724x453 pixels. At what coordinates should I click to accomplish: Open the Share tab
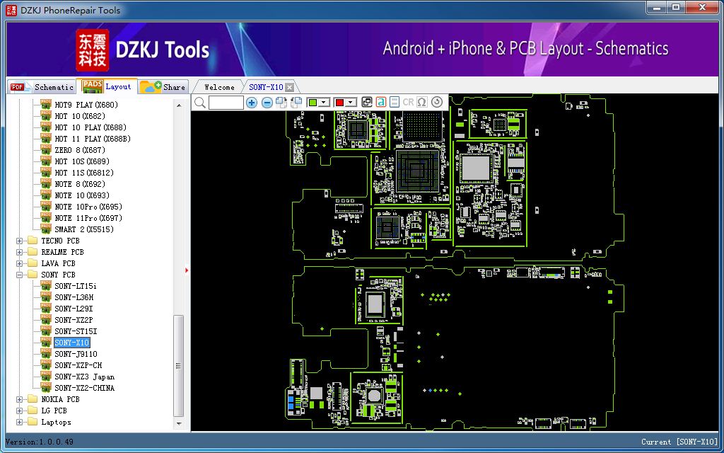point(163,87)
